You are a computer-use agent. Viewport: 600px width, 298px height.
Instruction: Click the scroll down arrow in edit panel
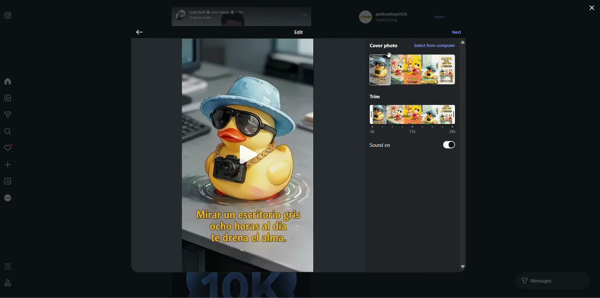[463, 267]
